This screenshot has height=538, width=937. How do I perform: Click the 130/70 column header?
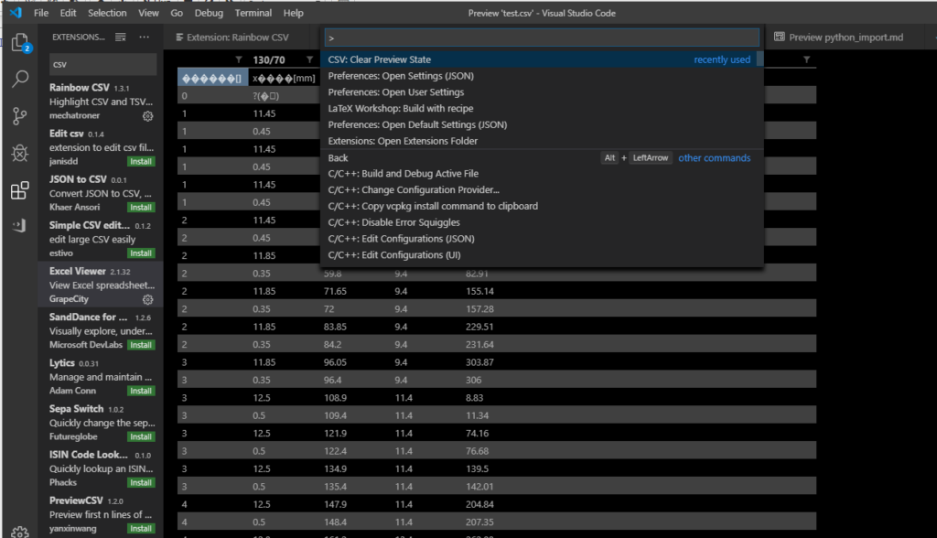(x=269, y=59)
